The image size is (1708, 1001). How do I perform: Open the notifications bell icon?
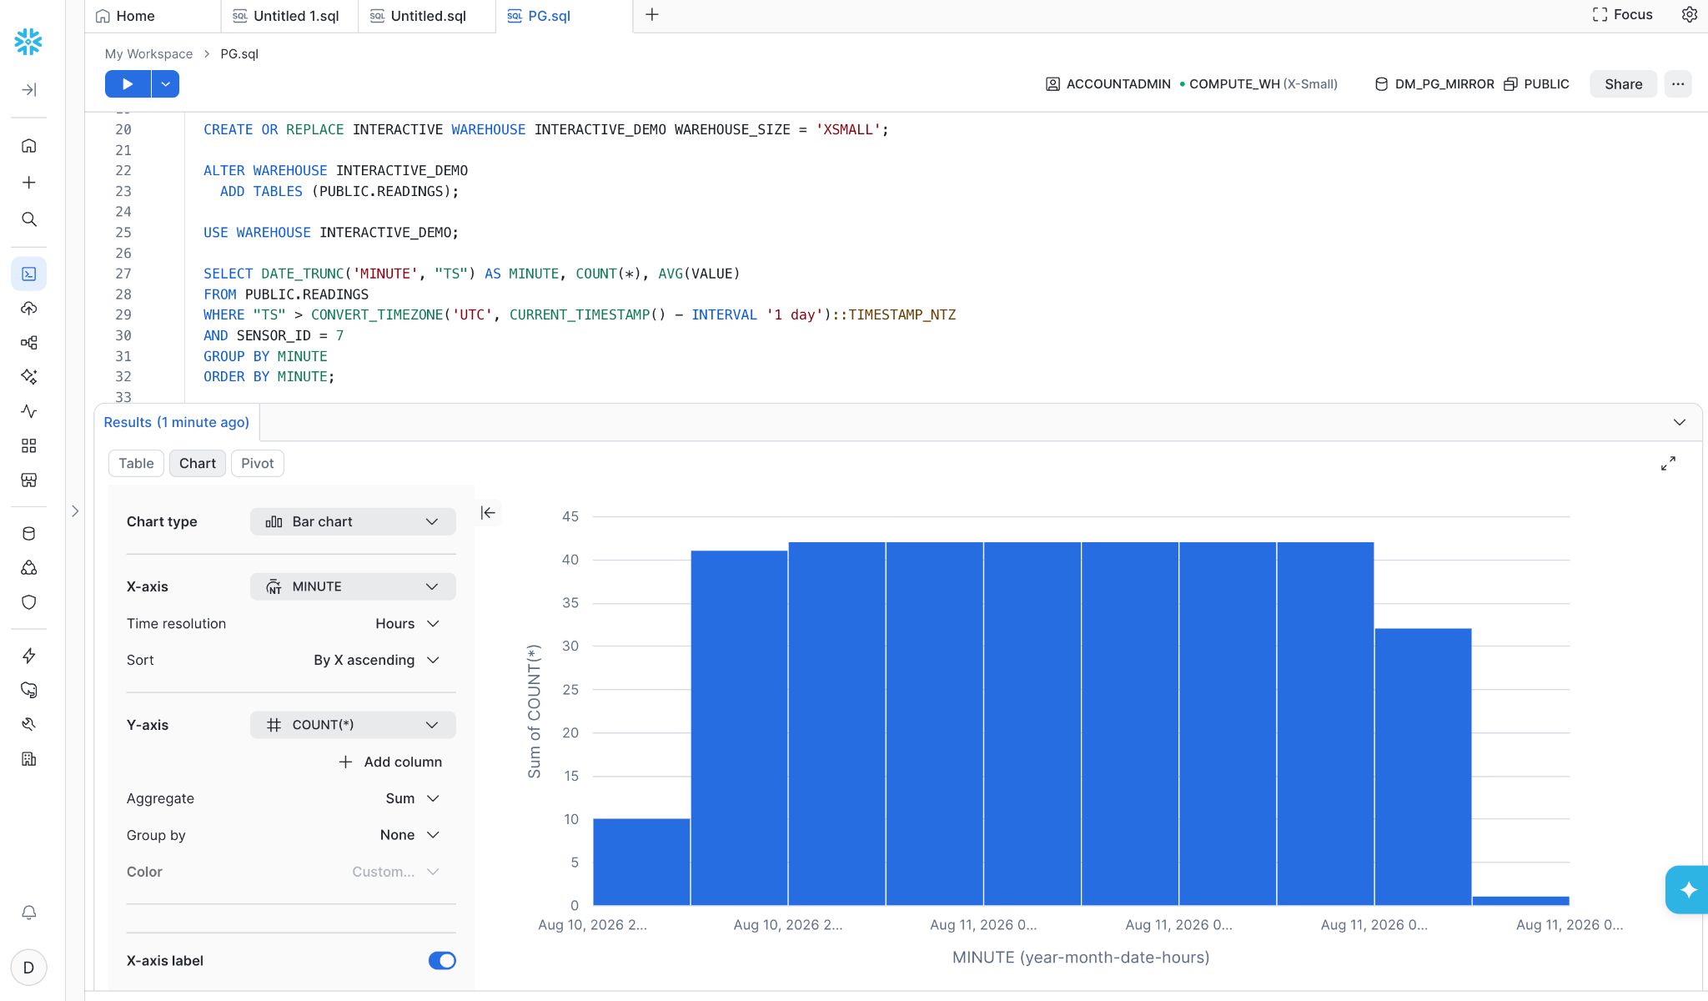click(29, 913)
